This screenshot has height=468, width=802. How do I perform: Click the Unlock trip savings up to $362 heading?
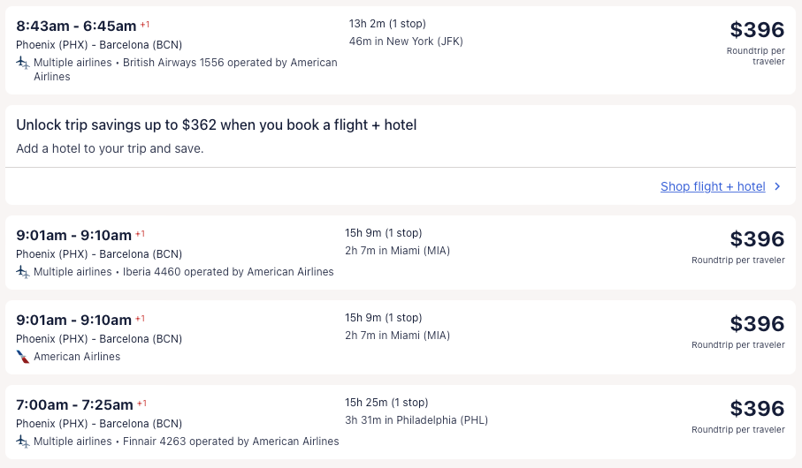click(217, 125)
